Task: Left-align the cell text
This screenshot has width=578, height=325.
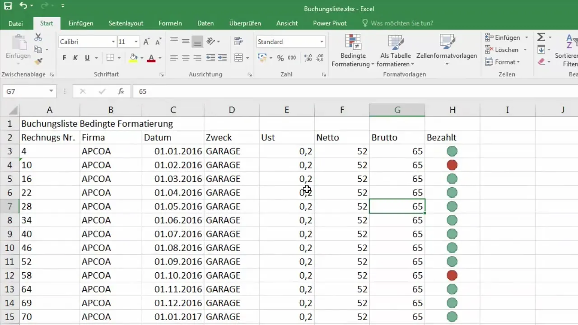Action: pos(174,58)
